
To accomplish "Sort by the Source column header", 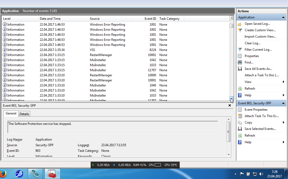I will [110, 19].
